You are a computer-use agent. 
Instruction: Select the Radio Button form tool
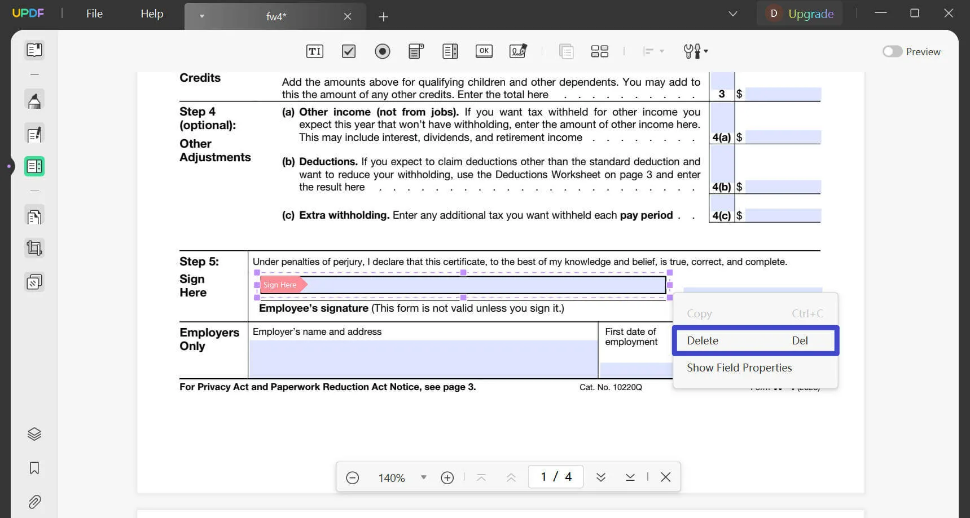click(x=382, y=51)
